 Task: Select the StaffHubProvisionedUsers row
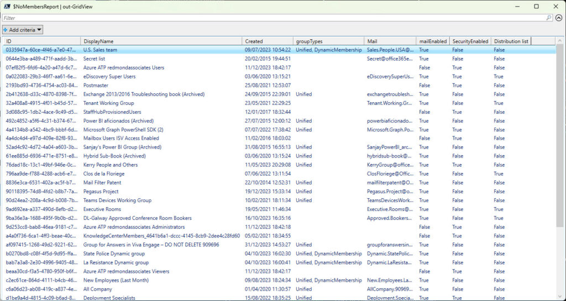(279, 112)
